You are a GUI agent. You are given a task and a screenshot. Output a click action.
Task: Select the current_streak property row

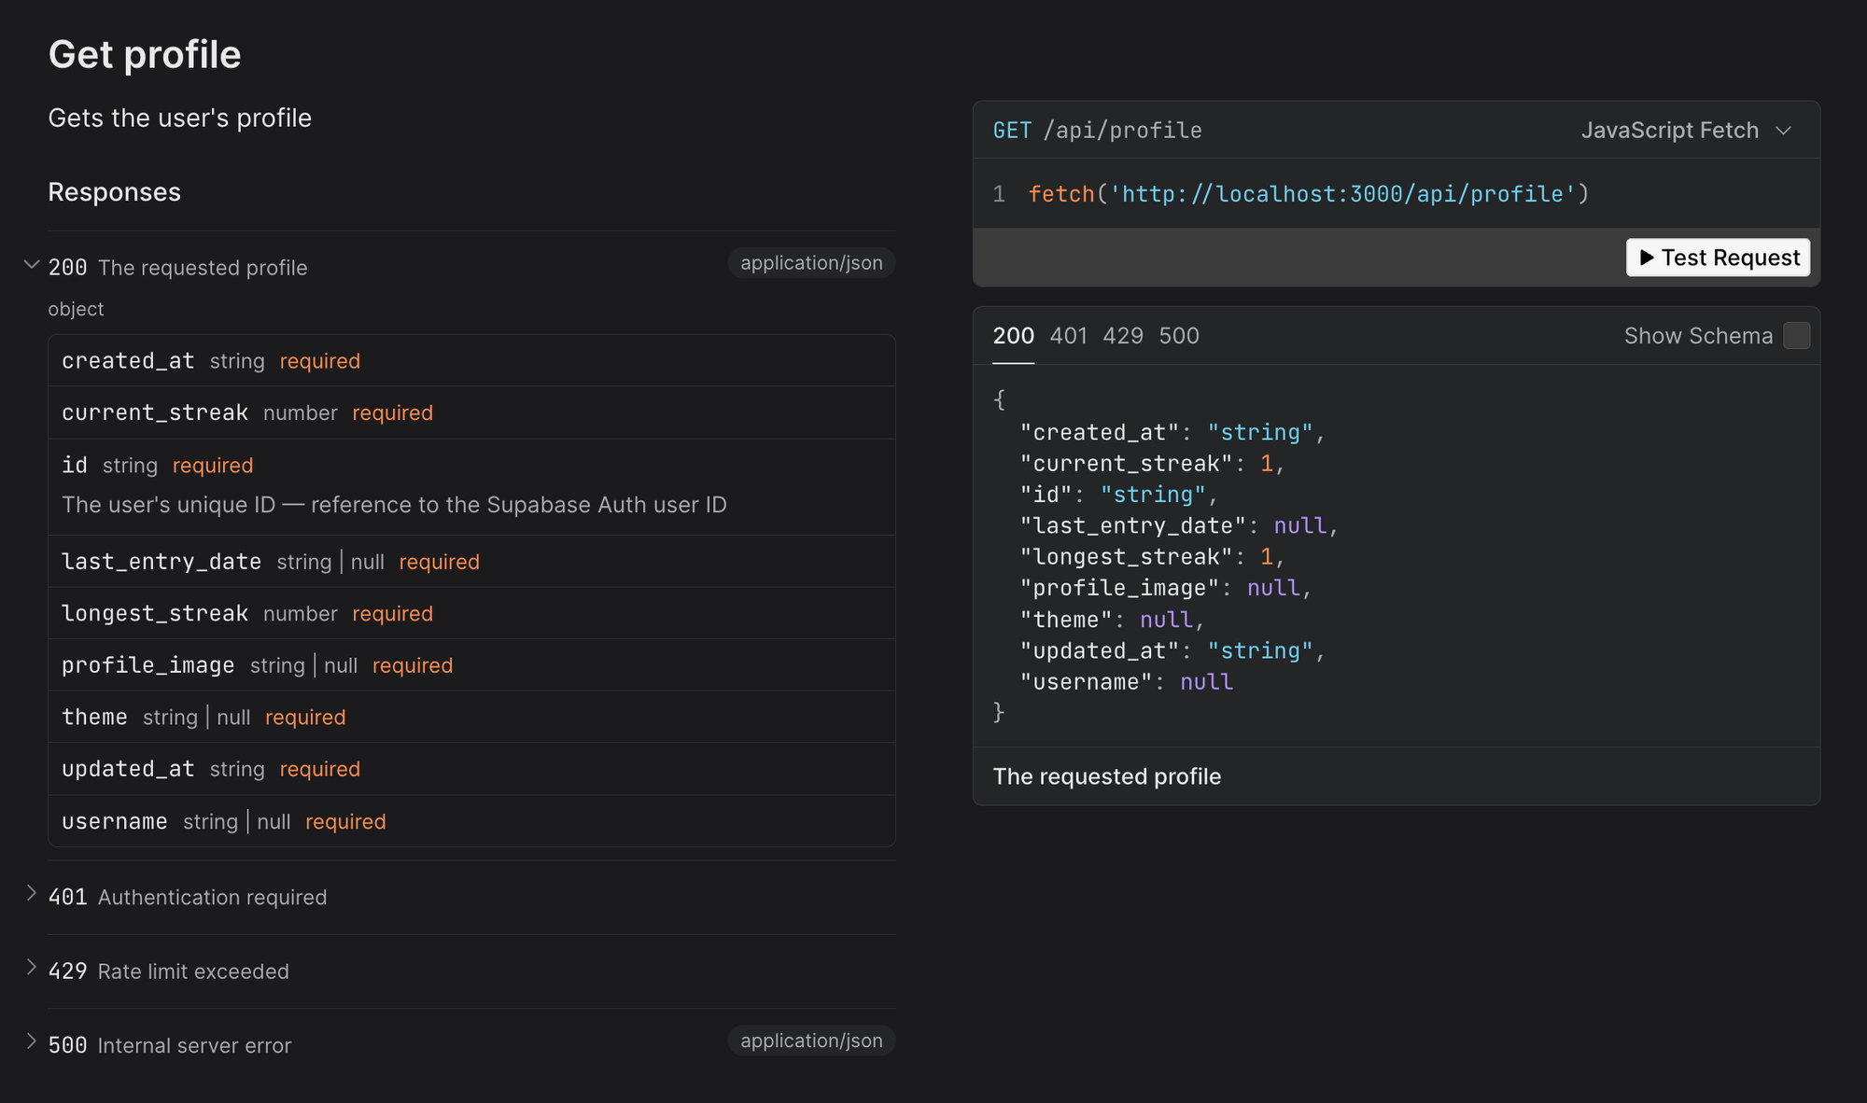coord(471,412)
